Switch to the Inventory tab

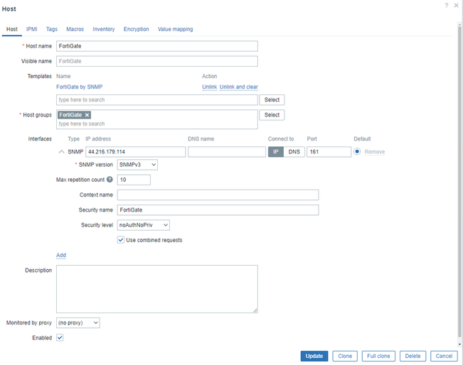pos(104,29)
